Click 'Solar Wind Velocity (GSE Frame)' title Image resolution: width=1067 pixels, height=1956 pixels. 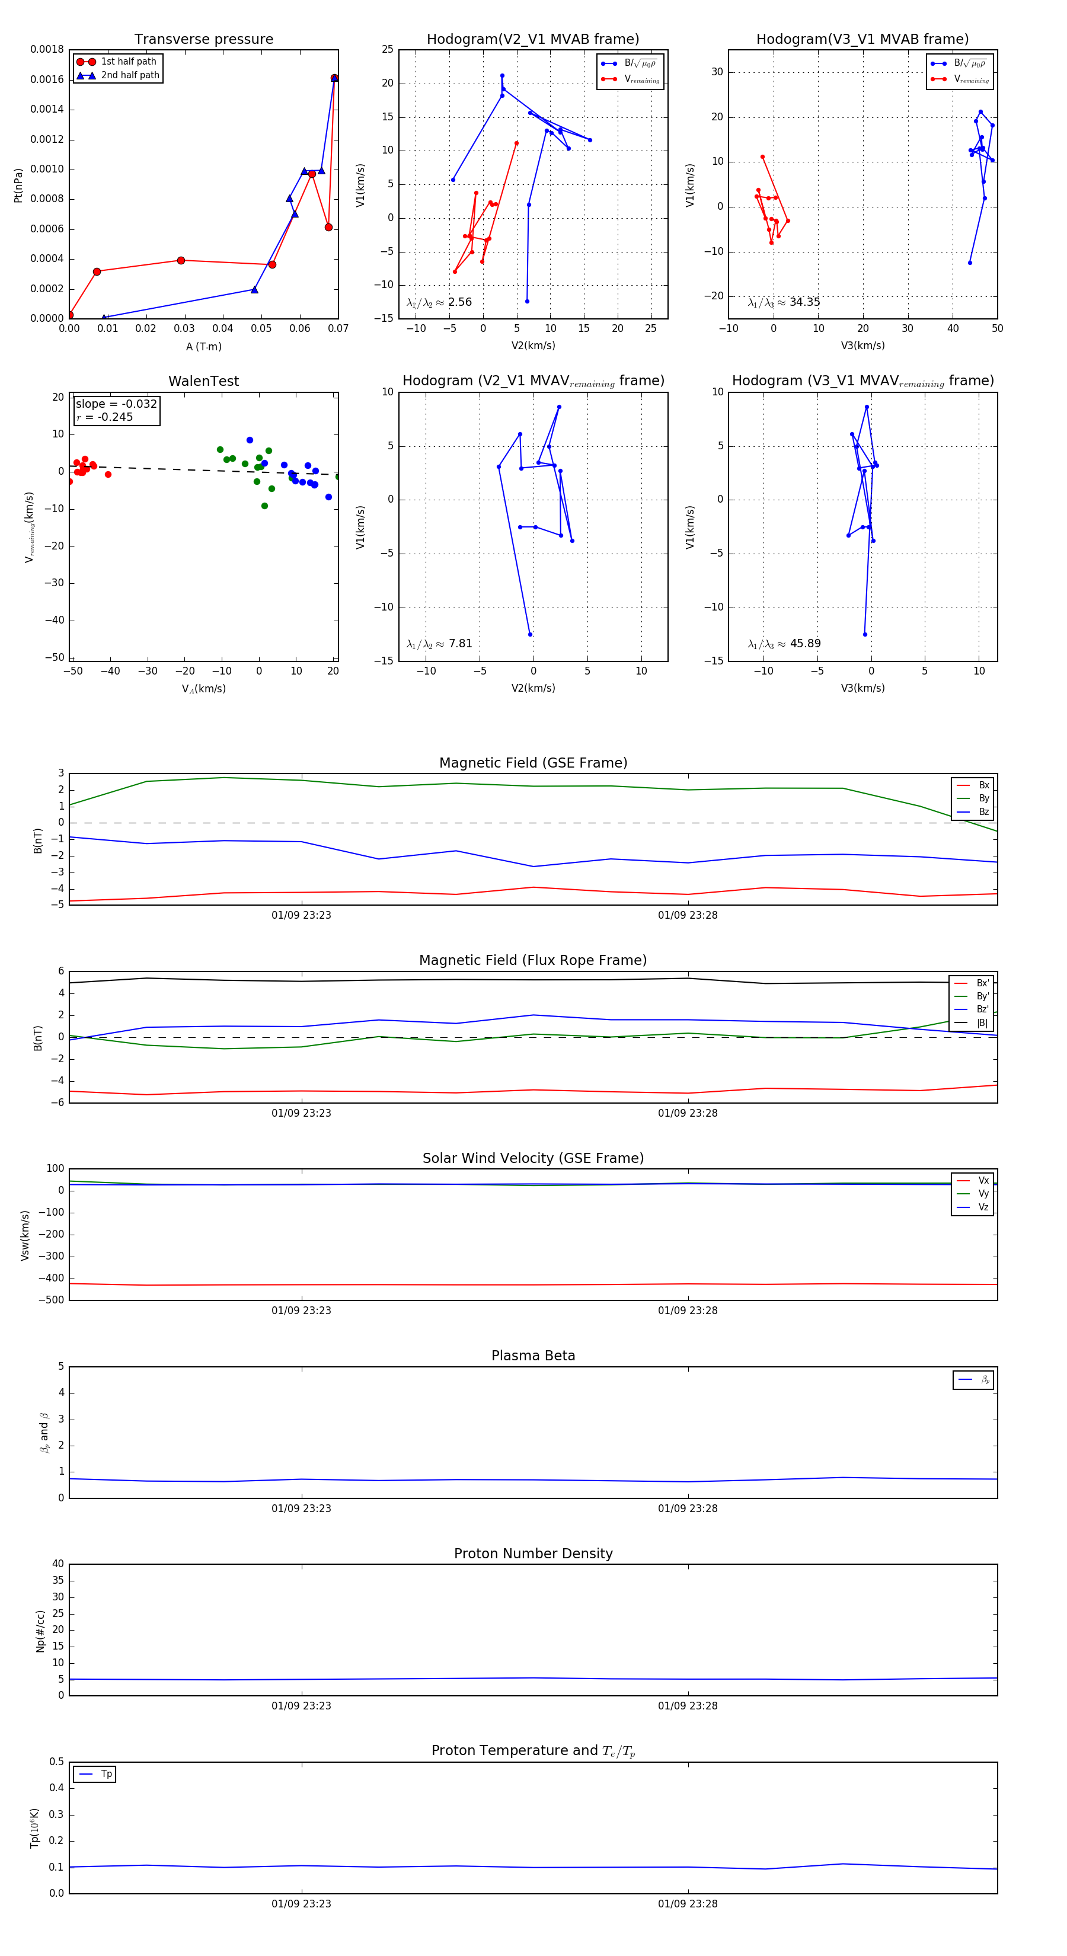(533, 1158)
